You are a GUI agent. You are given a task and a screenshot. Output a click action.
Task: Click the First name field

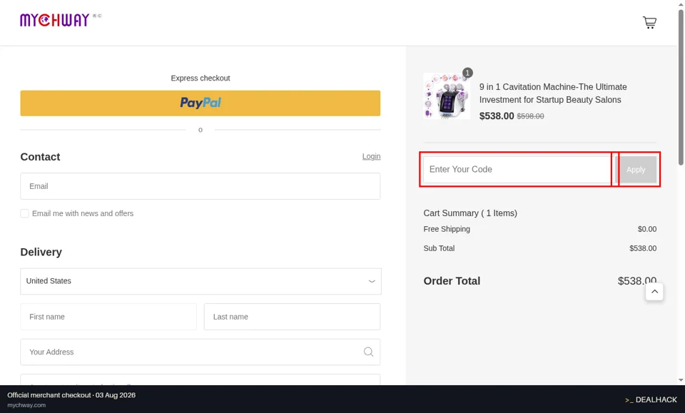108,317
